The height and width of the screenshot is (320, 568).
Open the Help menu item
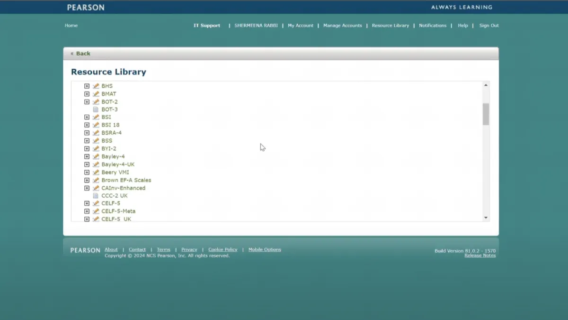coord(463,26)
